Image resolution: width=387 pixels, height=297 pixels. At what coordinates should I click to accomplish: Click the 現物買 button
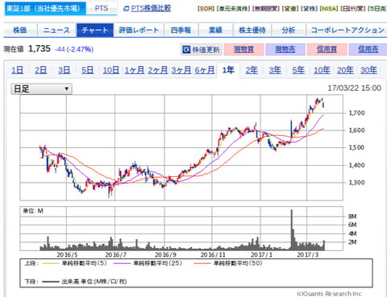click(x=243, y=50)
